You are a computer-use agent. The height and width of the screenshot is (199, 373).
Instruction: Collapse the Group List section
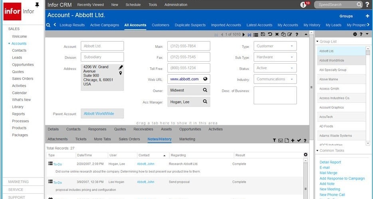(x=317, y=41)
